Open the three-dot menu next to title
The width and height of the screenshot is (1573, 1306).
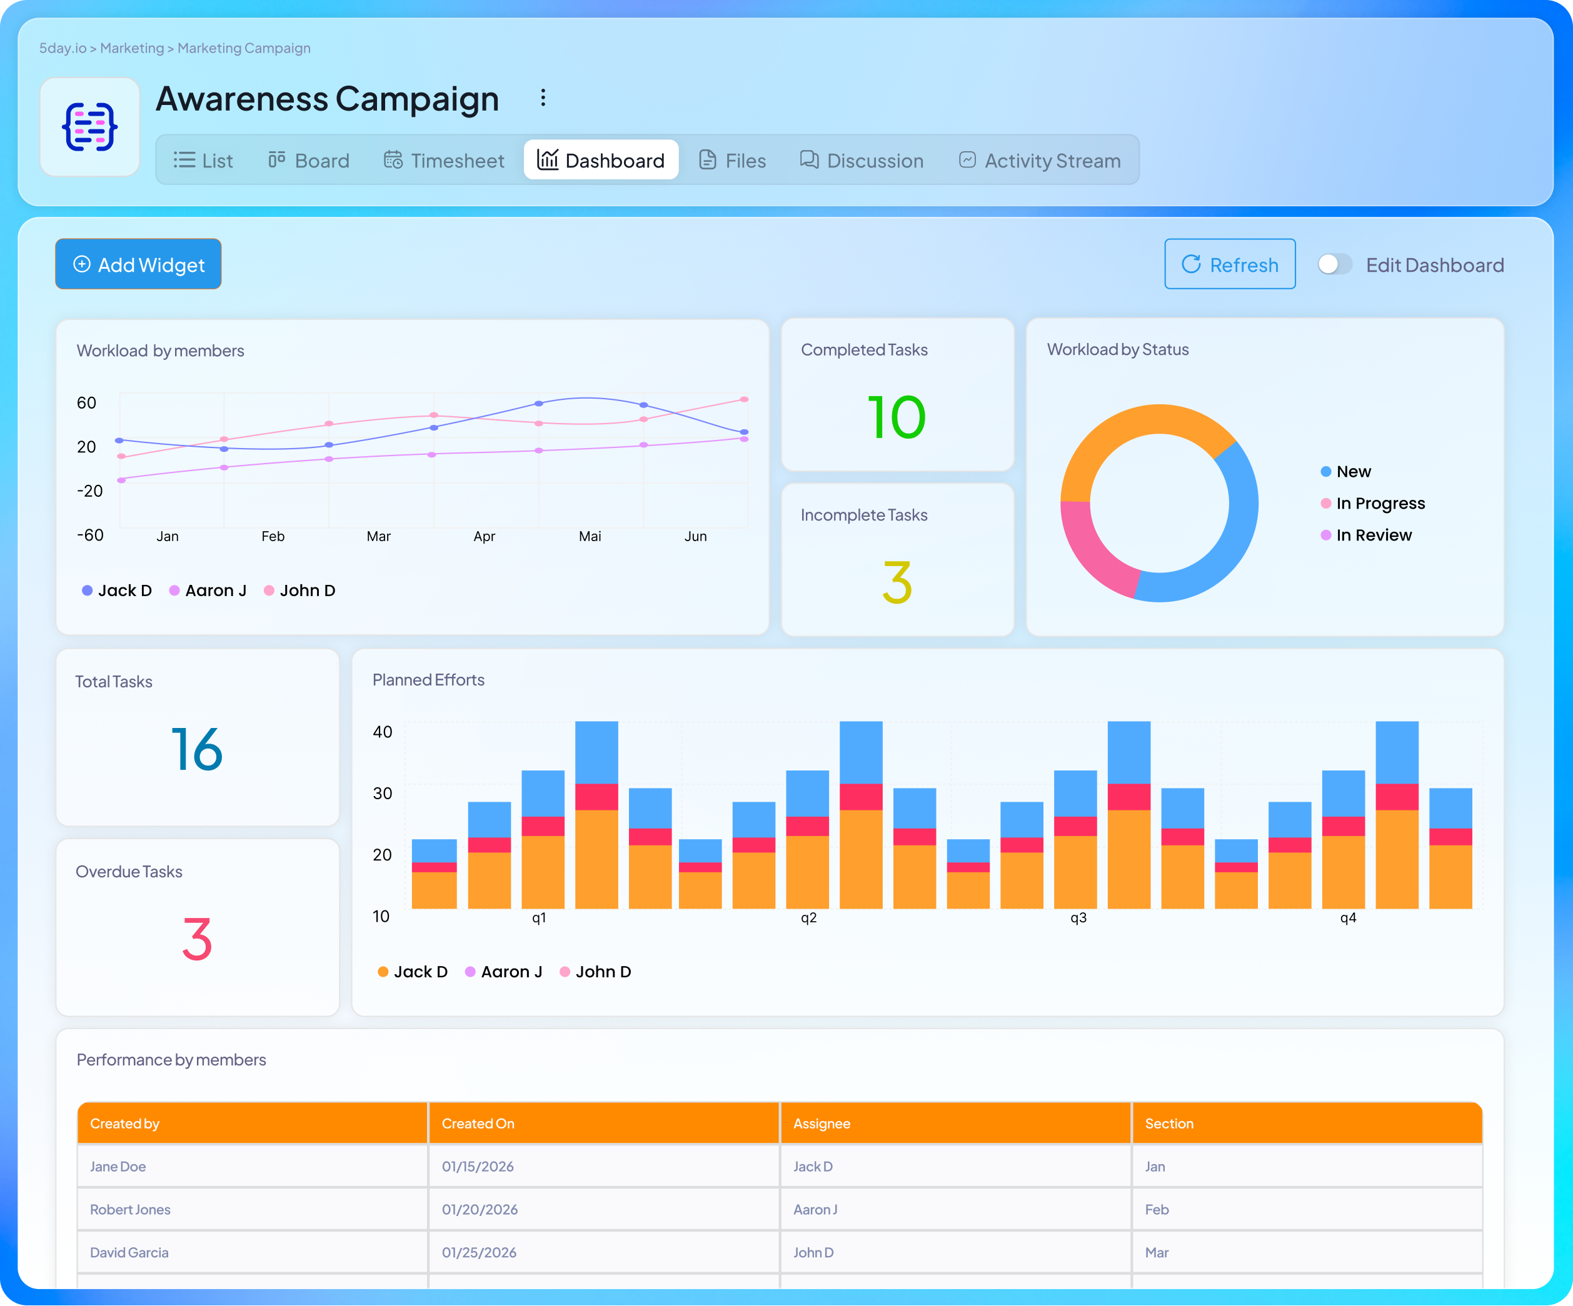point(542,98)
